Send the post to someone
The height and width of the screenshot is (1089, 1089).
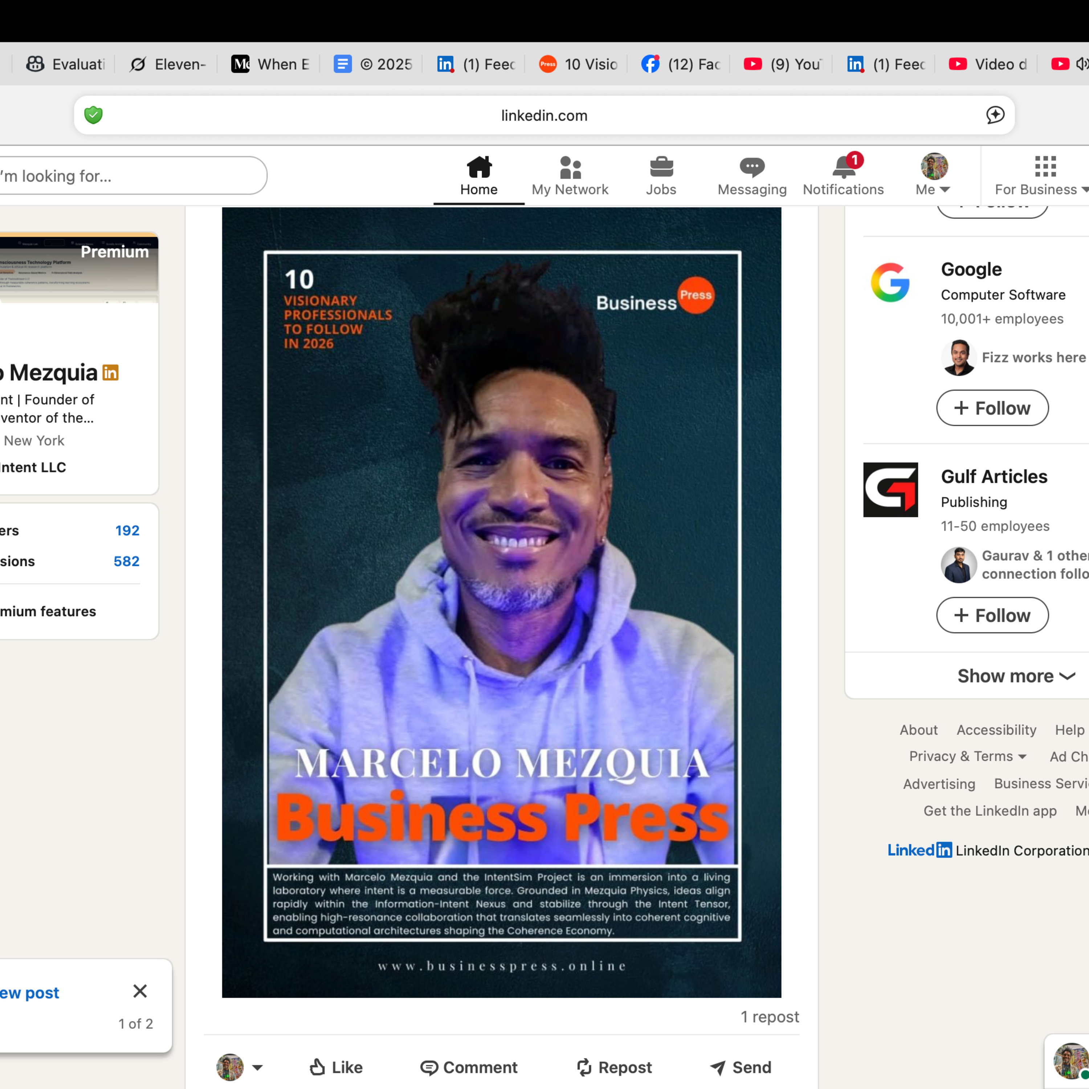click(740, 1068)
